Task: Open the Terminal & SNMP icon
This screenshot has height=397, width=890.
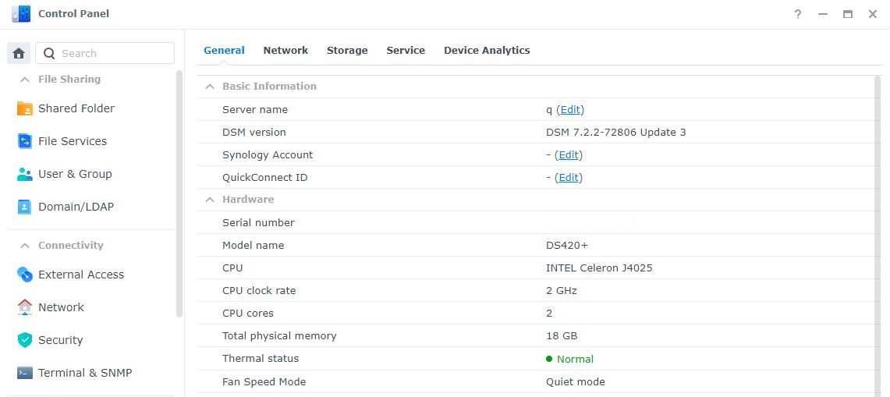Action: click(24, 373)
